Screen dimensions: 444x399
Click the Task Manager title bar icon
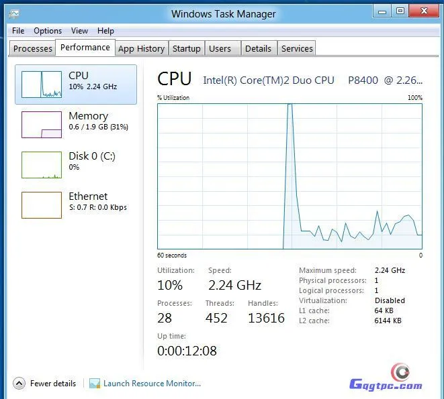pyautogui.click(x=14, y=13)
